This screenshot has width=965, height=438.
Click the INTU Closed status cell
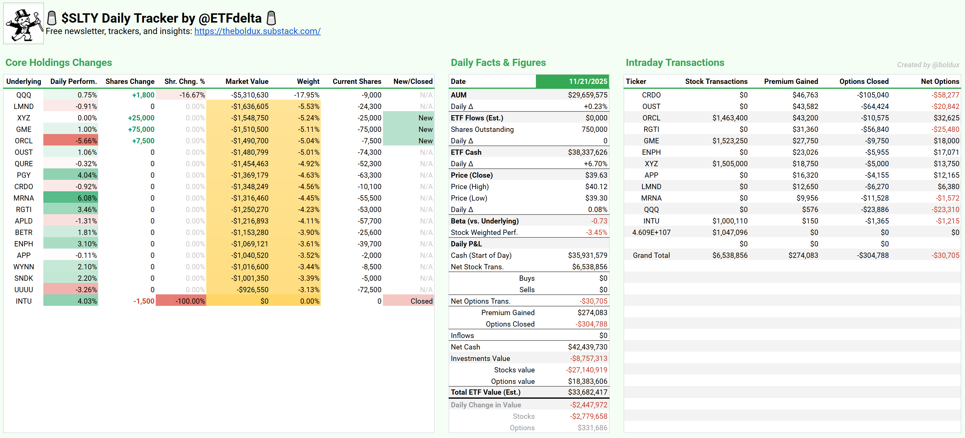408,301
